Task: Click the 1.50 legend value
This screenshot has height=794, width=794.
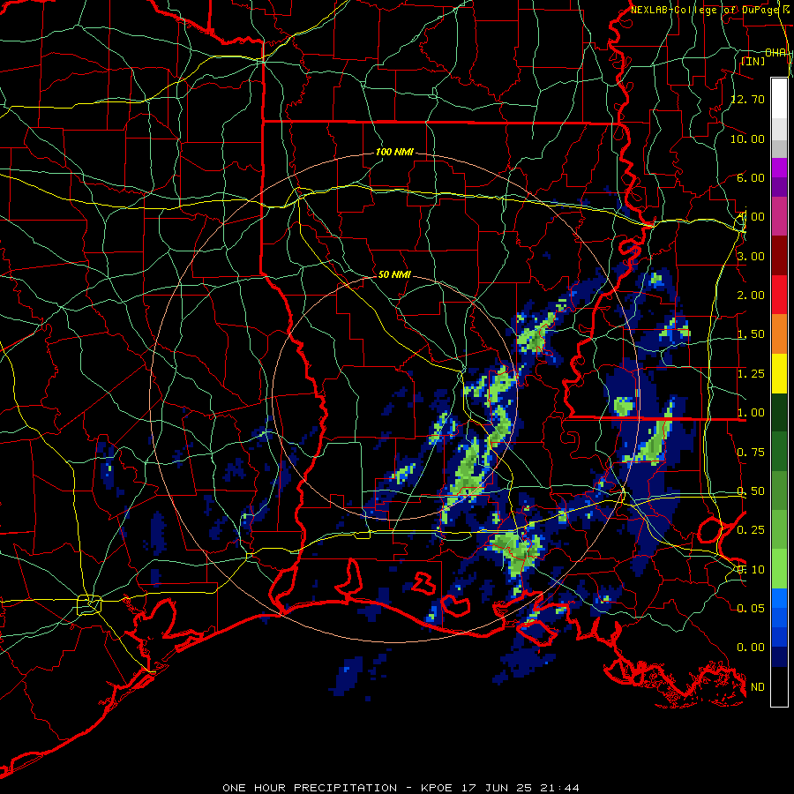Action: point(751,334)
